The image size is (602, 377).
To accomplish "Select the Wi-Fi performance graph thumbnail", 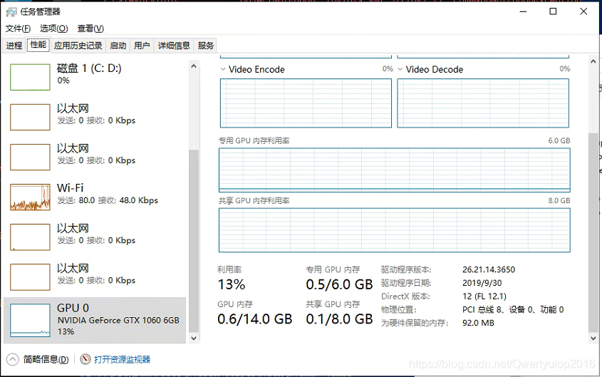I will tap(30, 197).
